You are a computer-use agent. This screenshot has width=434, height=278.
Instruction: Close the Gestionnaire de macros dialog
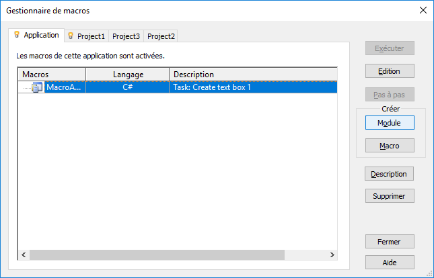click(423, 11)
